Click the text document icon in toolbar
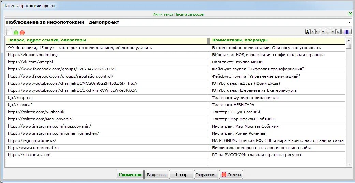355x183 pixels. click(9, 31)
